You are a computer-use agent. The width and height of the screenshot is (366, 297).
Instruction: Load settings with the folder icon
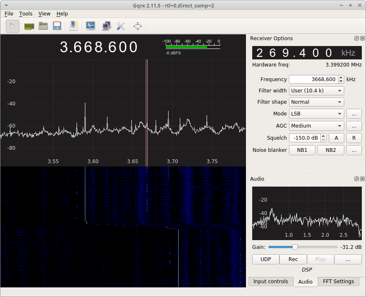[43, 26]
